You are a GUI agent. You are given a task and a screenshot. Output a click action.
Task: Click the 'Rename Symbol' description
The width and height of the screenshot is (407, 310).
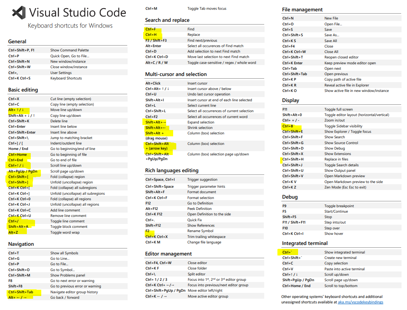tap(200, 231)
